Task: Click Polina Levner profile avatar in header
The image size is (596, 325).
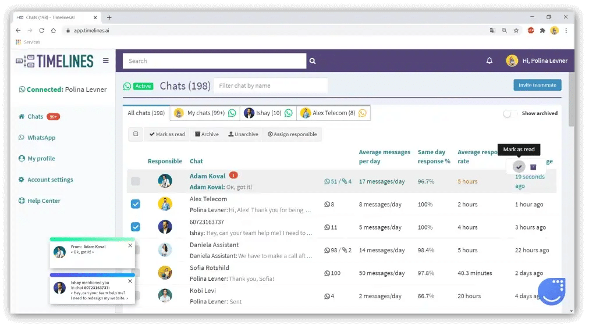Action: point(512,60)
